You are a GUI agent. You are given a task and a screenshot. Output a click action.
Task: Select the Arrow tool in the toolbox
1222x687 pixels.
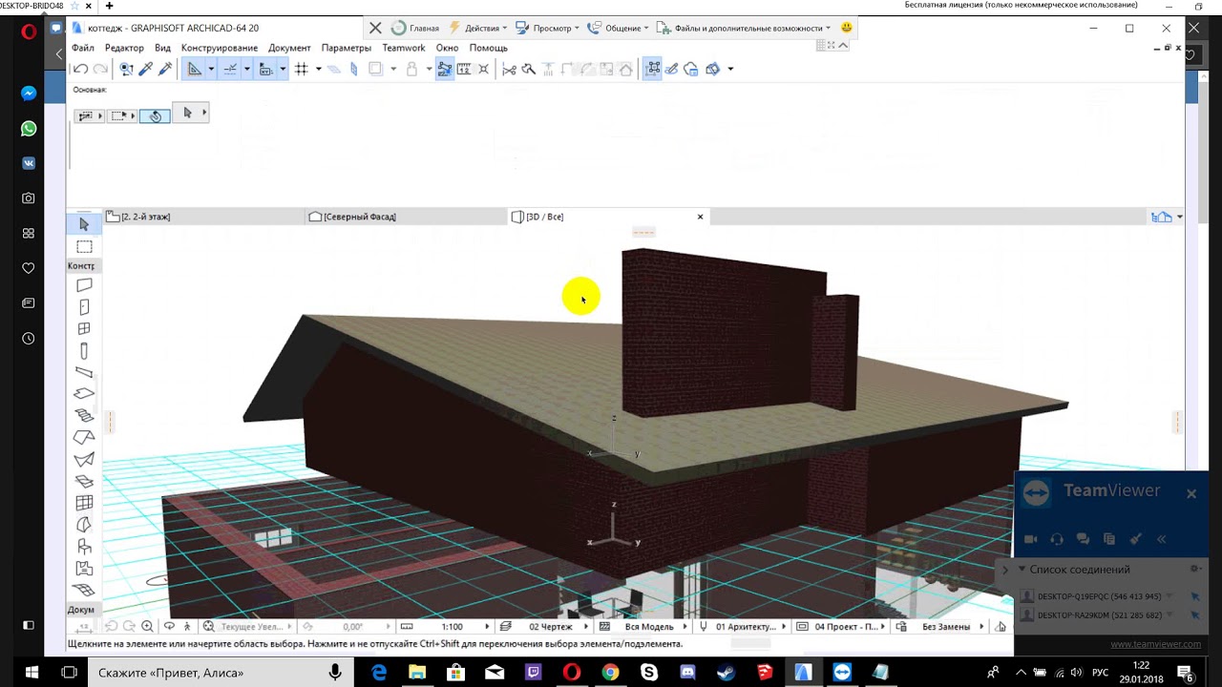point(84,224)
